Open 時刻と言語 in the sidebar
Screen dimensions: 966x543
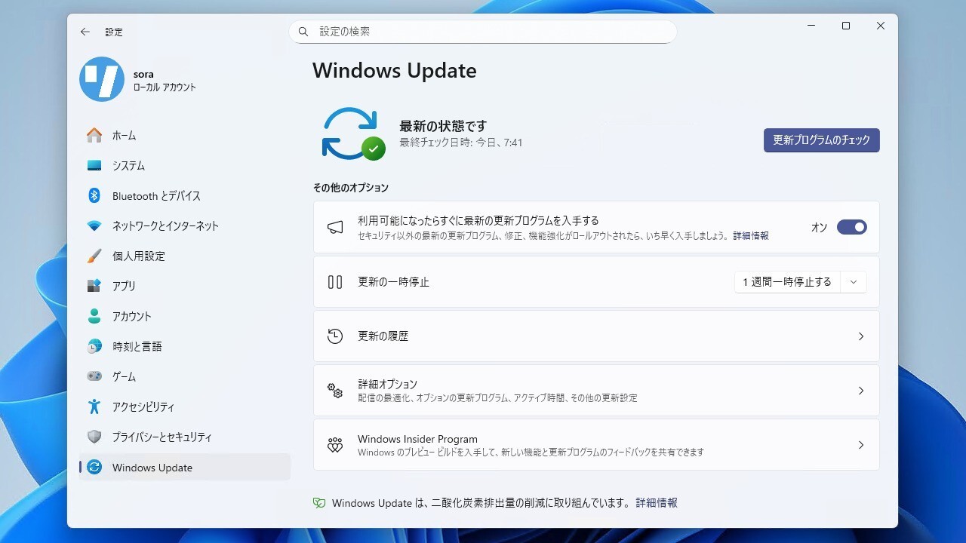[x=184, y=346]
